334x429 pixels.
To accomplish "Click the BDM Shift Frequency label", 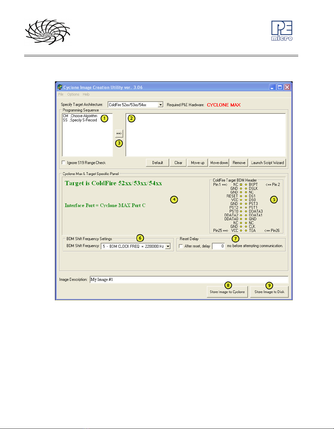I will pyautogui.click(x=83, y=246).
